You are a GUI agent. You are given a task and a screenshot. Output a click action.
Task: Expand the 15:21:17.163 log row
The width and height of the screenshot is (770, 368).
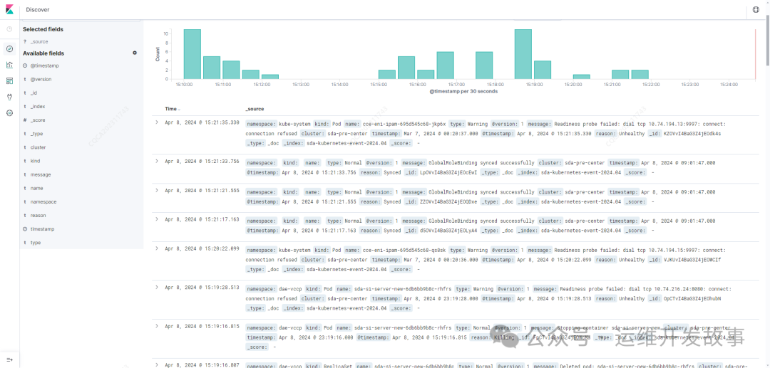pyautogui.click(x=157, y=219)
